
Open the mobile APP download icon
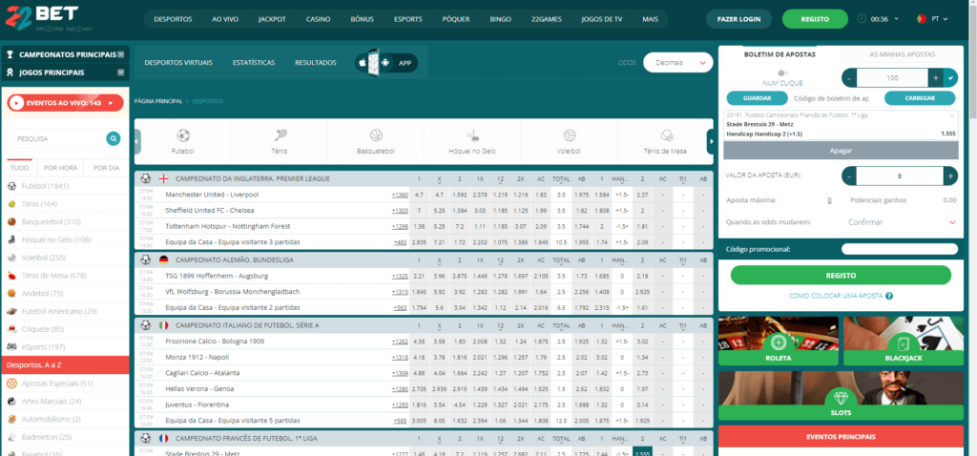(x=385, y=63)
